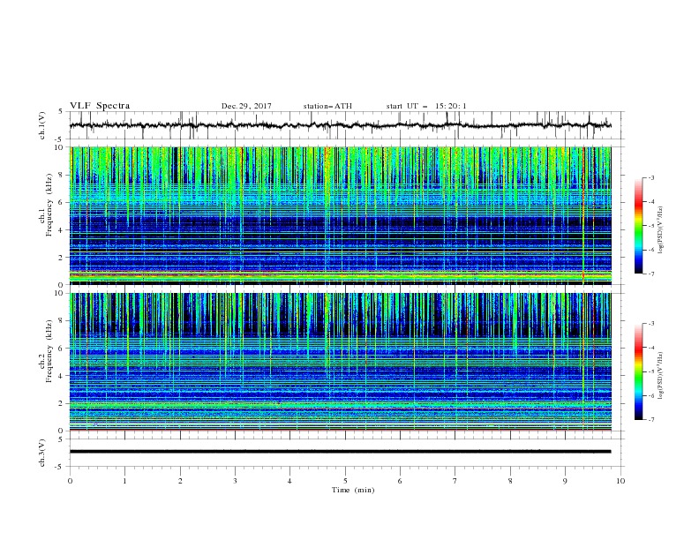The width and height of the screenshot is (699, 540).
Task: Click the "-5" label on ch.1 color bar
Action: tap(650, 226)
